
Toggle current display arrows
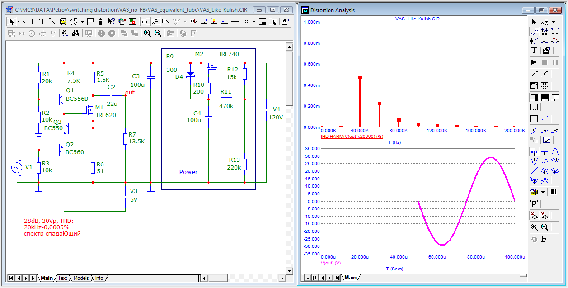[x=204, y=22]
